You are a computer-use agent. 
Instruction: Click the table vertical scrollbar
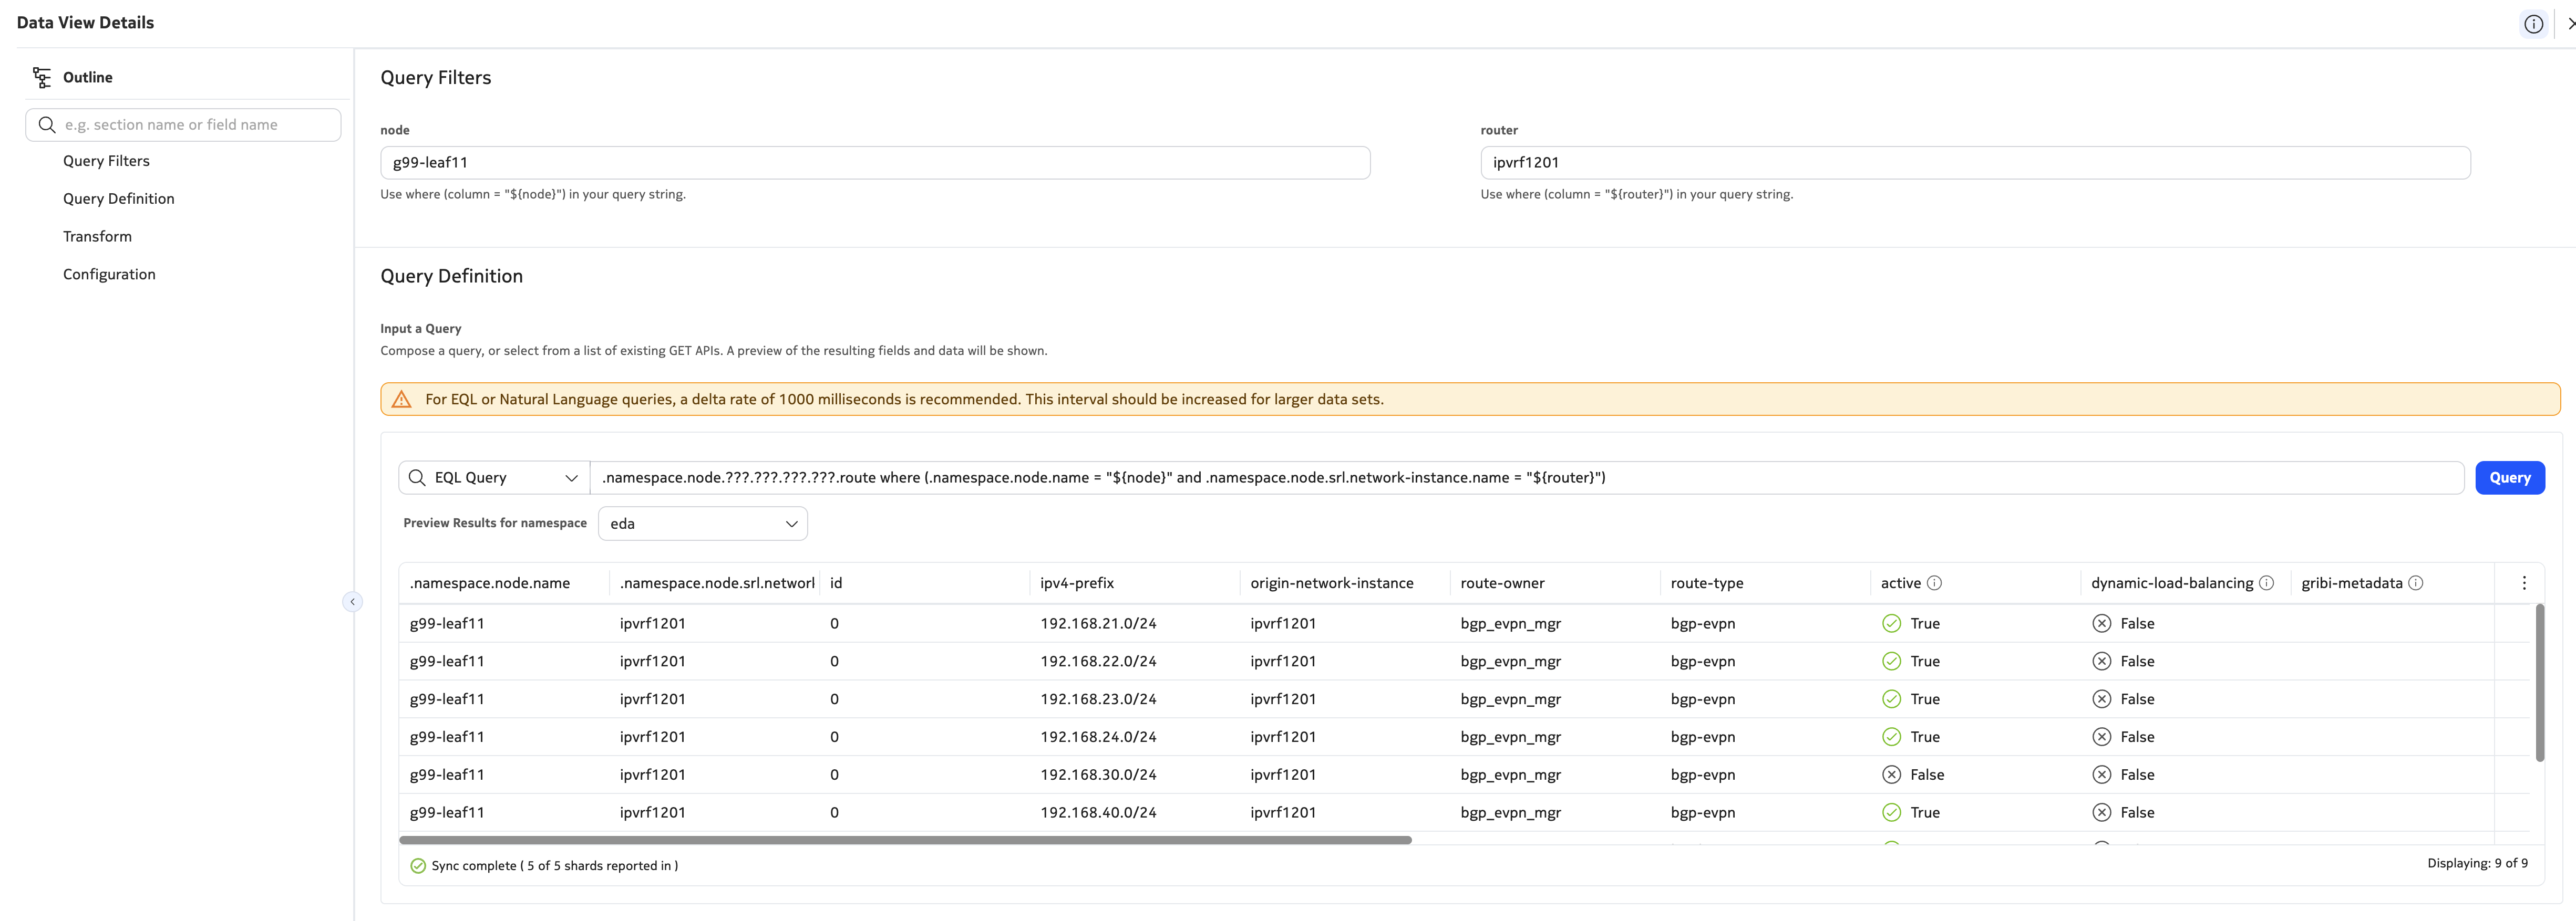point(2539,682)
